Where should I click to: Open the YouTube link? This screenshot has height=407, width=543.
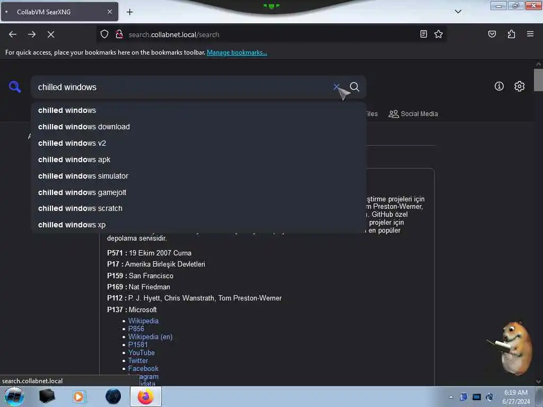click(x=141, y=352)
